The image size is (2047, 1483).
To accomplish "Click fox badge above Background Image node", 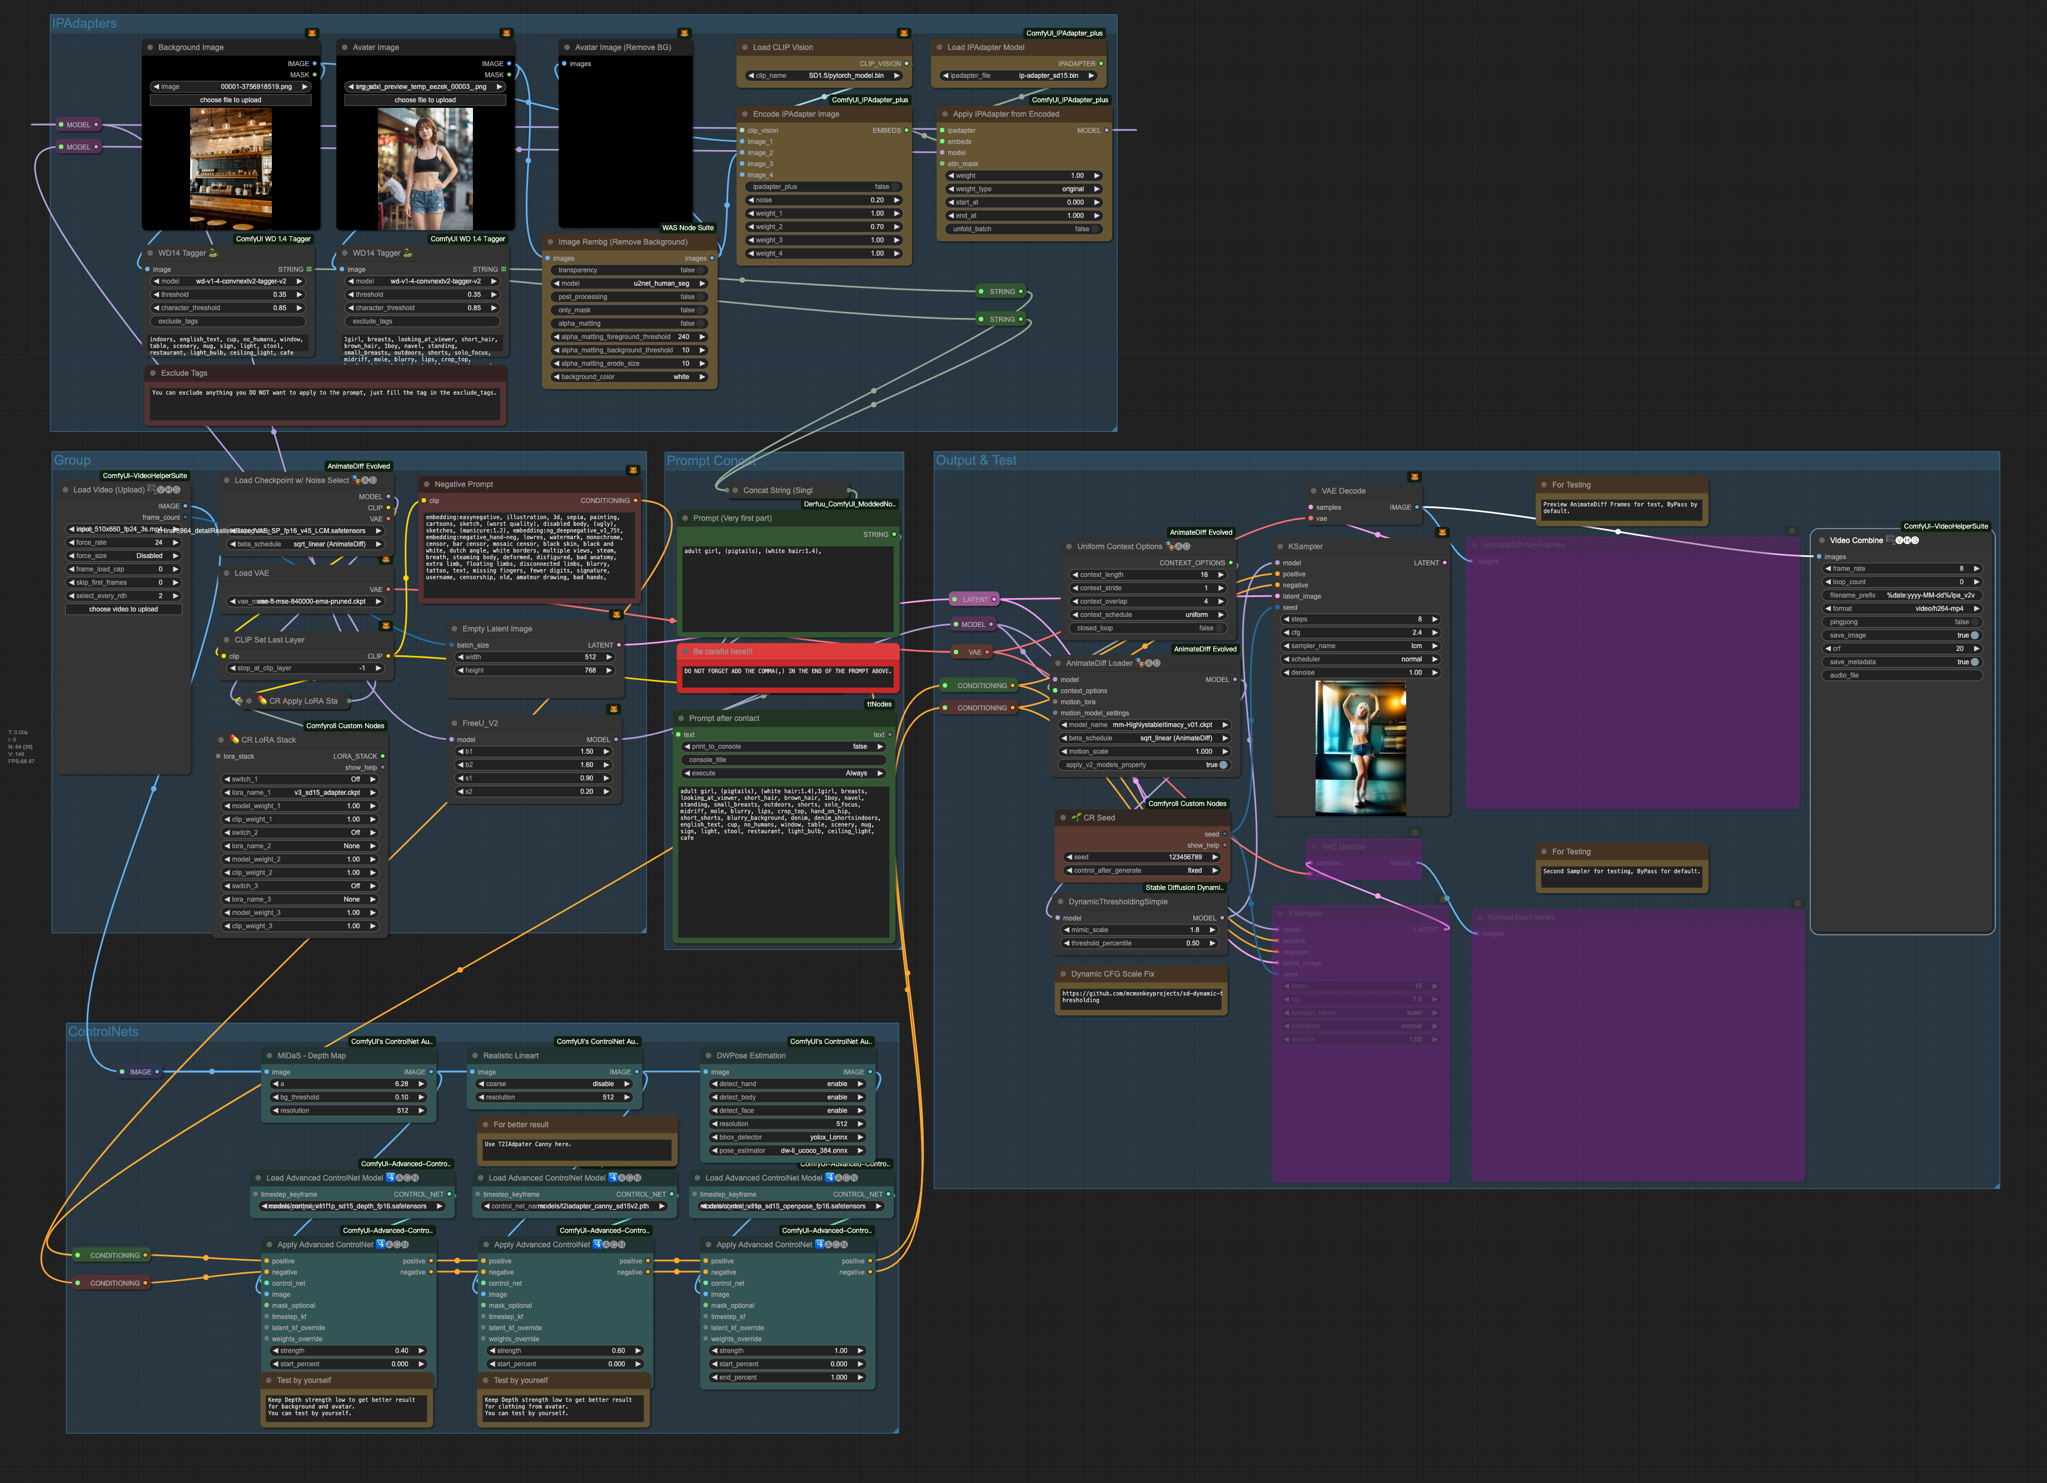I will (312, 33).
